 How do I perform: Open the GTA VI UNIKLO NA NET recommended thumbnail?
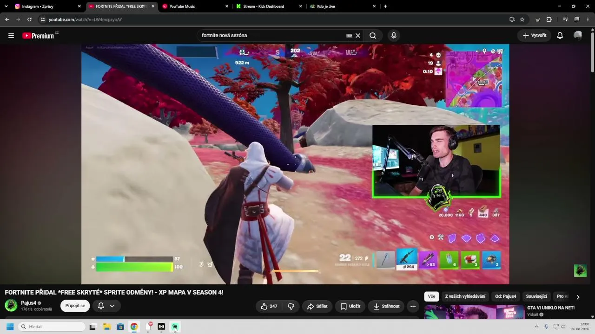474,312
